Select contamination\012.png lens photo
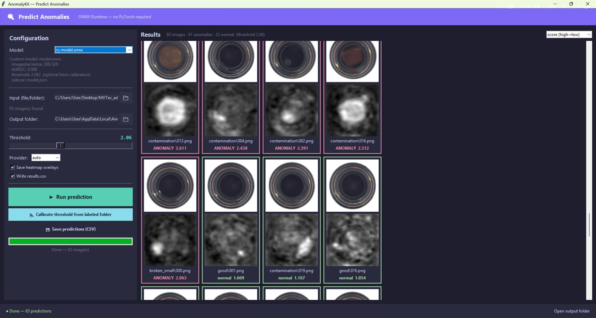 tap(170, 61)
